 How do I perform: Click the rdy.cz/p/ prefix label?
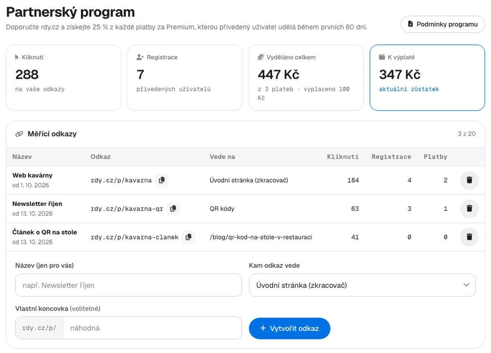[39, 328]
